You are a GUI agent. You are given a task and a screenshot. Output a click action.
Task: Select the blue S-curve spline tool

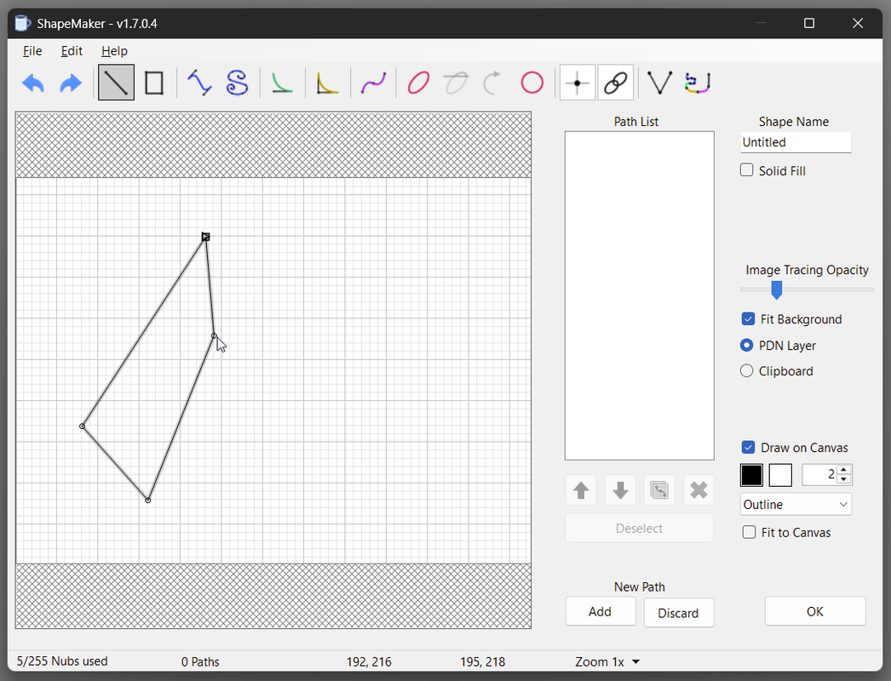(237, 83)
